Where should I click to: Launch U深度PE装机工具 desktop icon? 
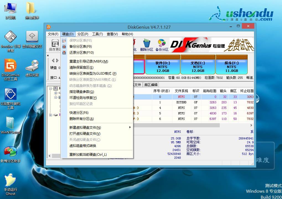click(x=11, y=99)
